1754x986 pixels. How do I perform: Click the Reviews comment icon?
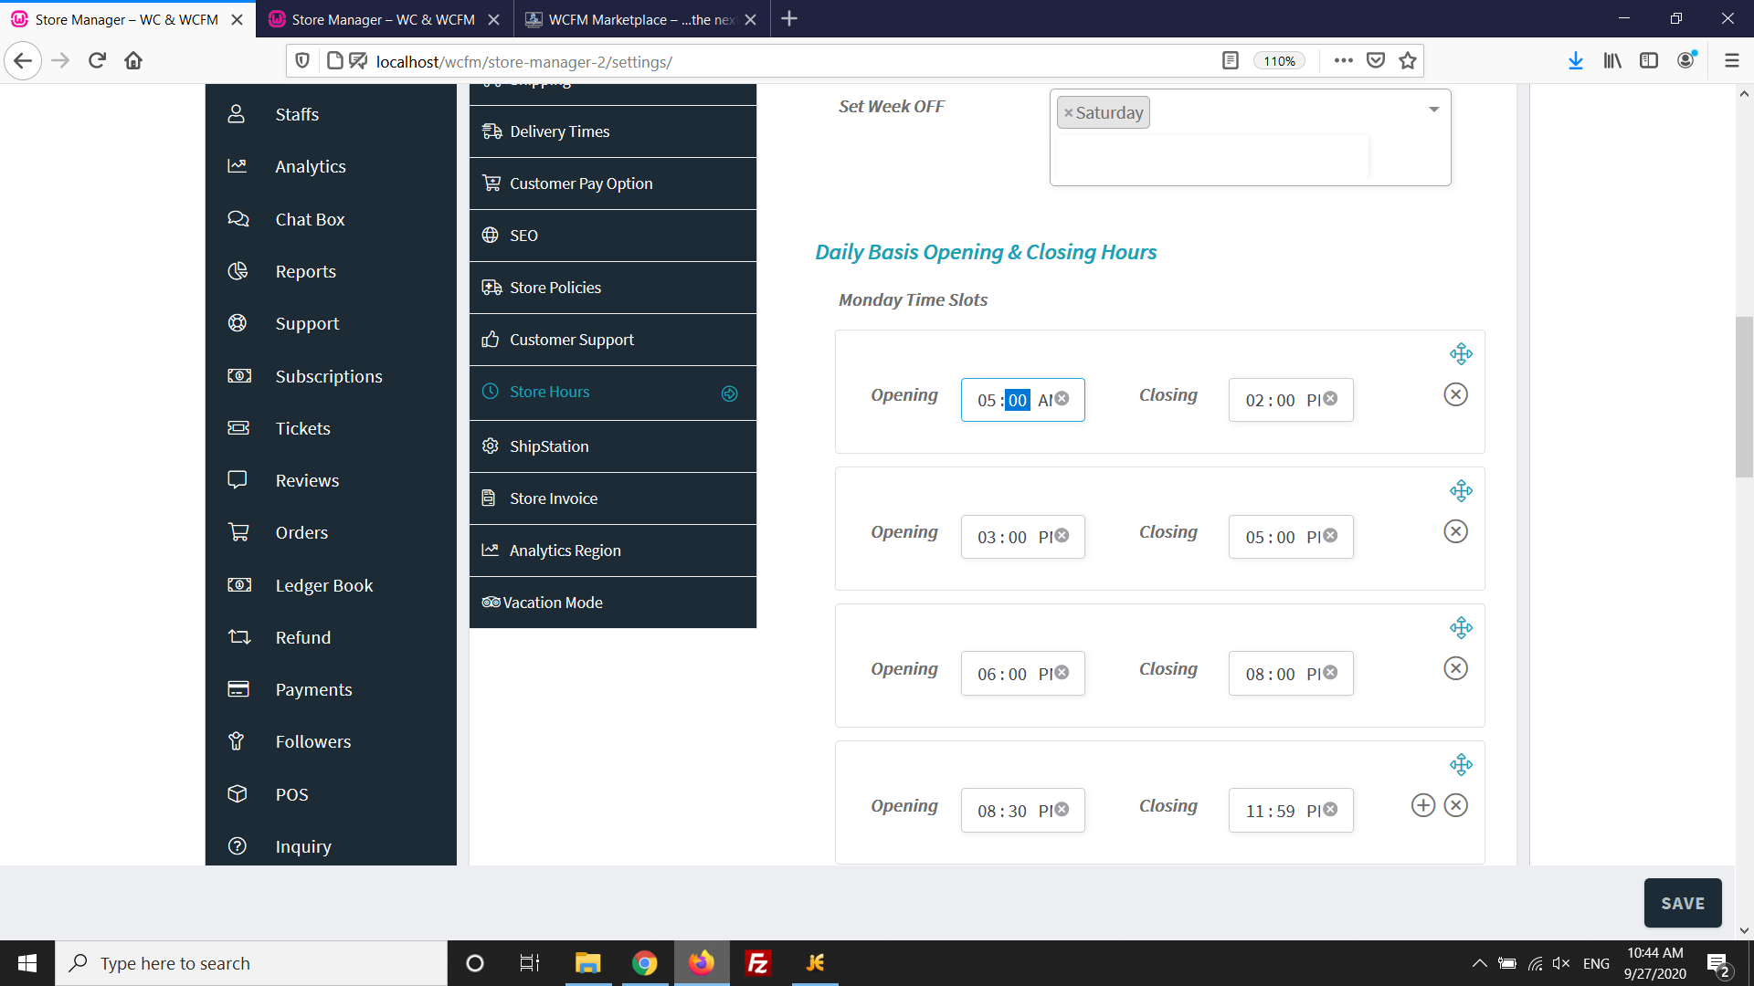coord(238,480)
